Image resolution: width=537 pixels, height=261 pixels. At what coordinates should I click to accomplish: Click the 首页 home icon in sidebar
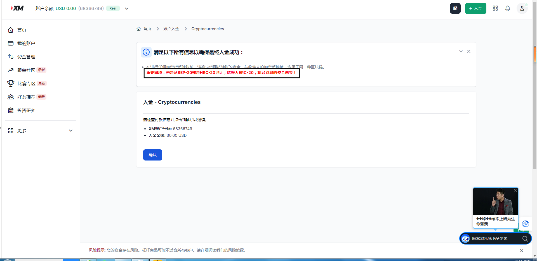(11, 30)
